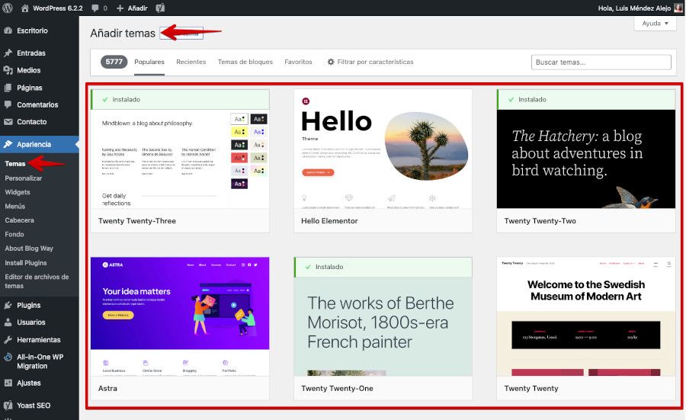Expand the Ayuda help dropdown

point(655,24)
